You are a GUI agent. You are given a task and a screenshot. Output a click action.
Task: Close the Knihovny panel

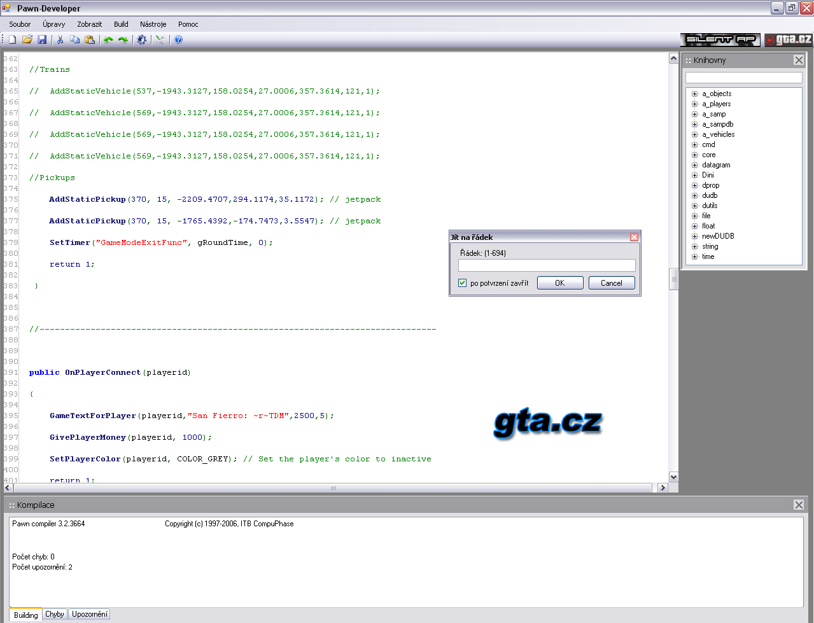pos(799,60)
